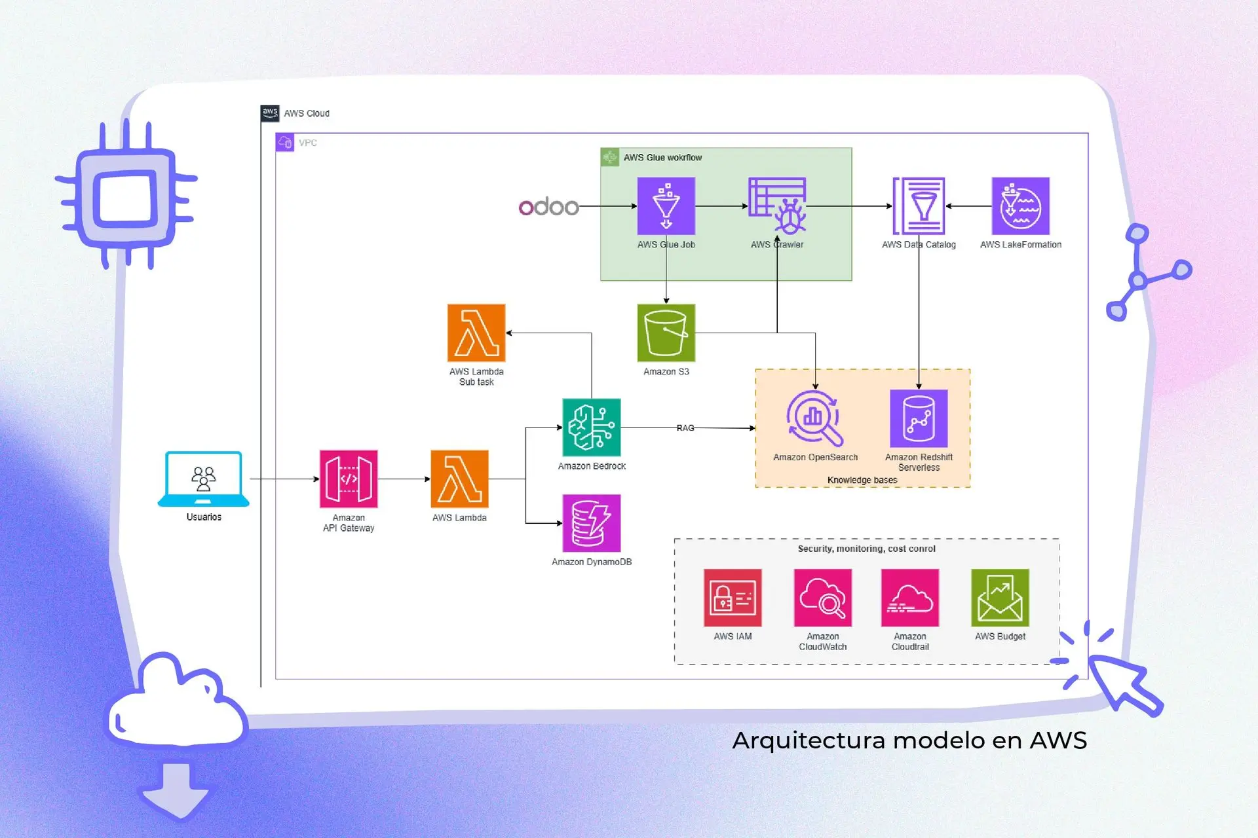Click the Amazon CloudWatch icon
Image resolution: width=1258 pixels, height=838 pixels.
coord(823,598)
